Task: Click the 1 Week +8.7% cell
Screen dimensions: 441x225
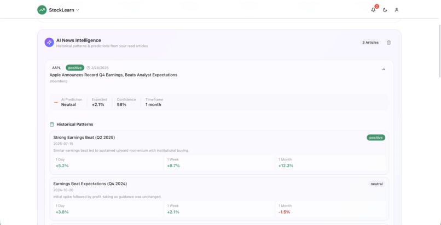Action: 219,163
